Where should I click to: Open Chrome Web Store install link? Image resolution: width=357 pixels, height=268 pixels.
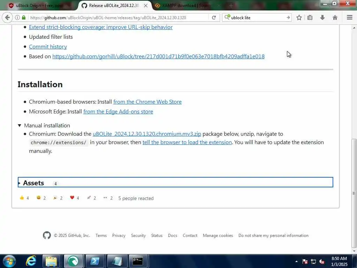[x=147, y=102]
